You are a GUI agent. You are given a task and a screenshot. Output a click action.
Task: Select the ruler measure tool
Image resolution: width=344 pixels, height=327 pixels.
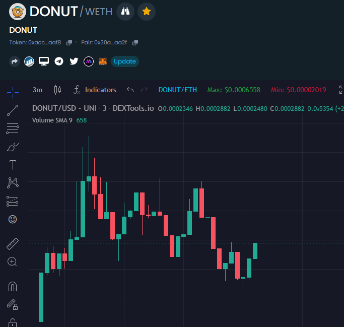coord(13,244)
